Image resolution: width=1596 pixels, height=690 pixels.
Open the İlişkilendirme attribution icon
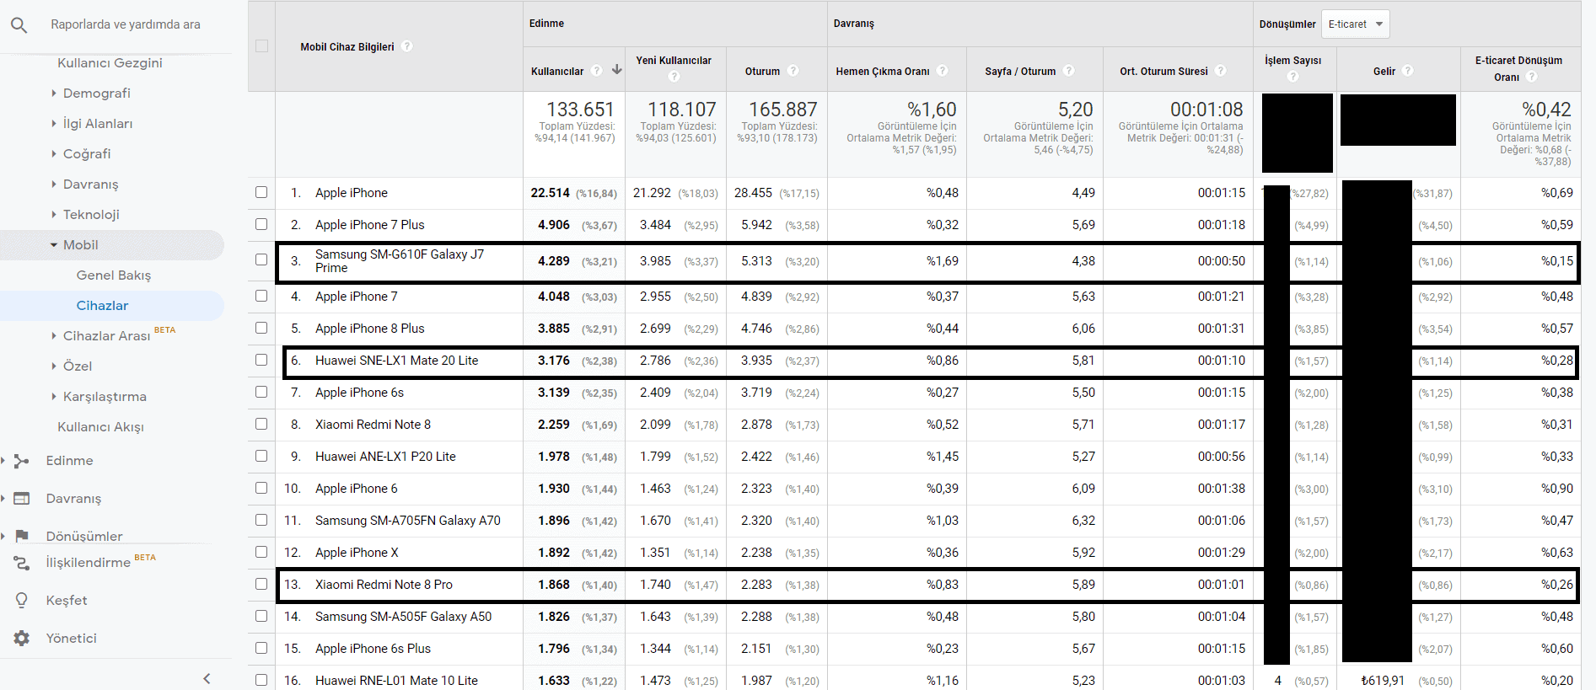coord(22,563)
